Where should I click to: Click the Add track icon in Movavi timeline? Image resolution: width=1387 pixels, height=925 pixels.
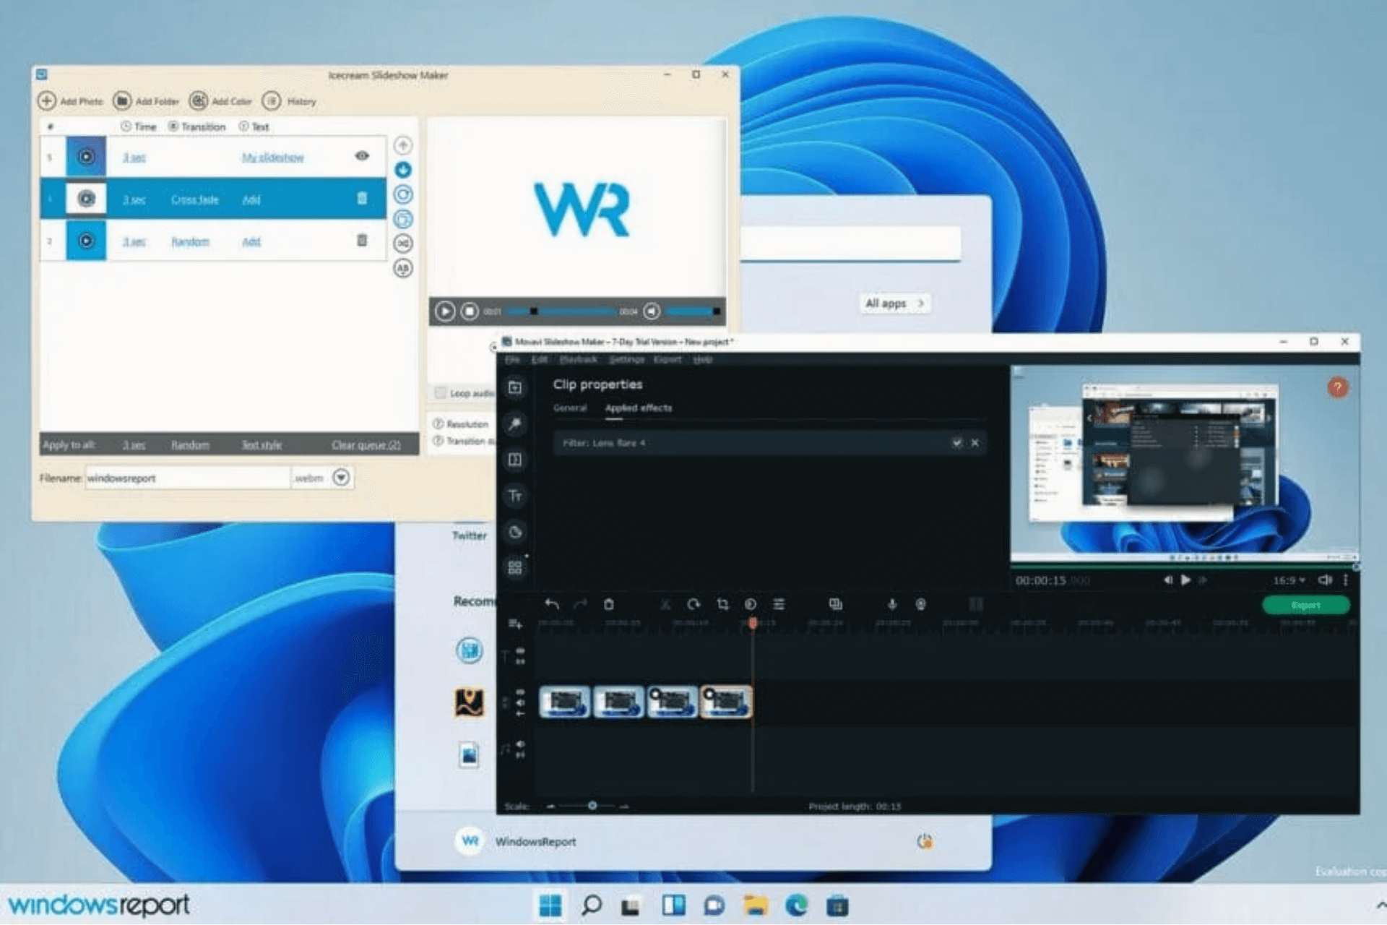coord(515,624)
